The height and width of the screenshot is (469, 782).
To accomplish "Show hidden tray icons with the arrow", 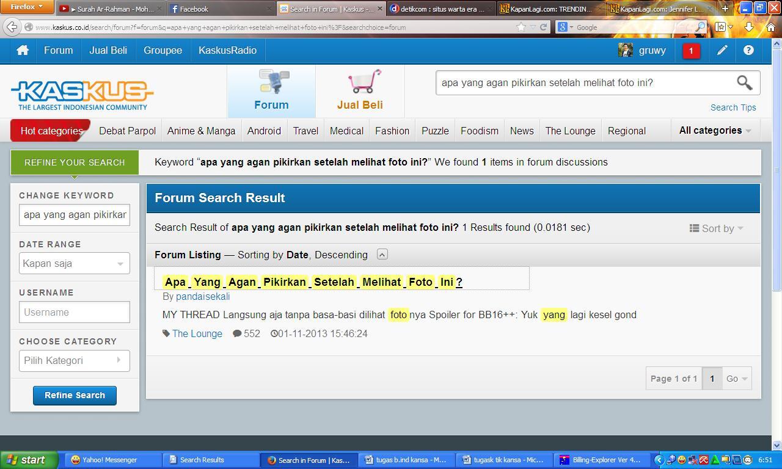I will click(x=659, y=460).
